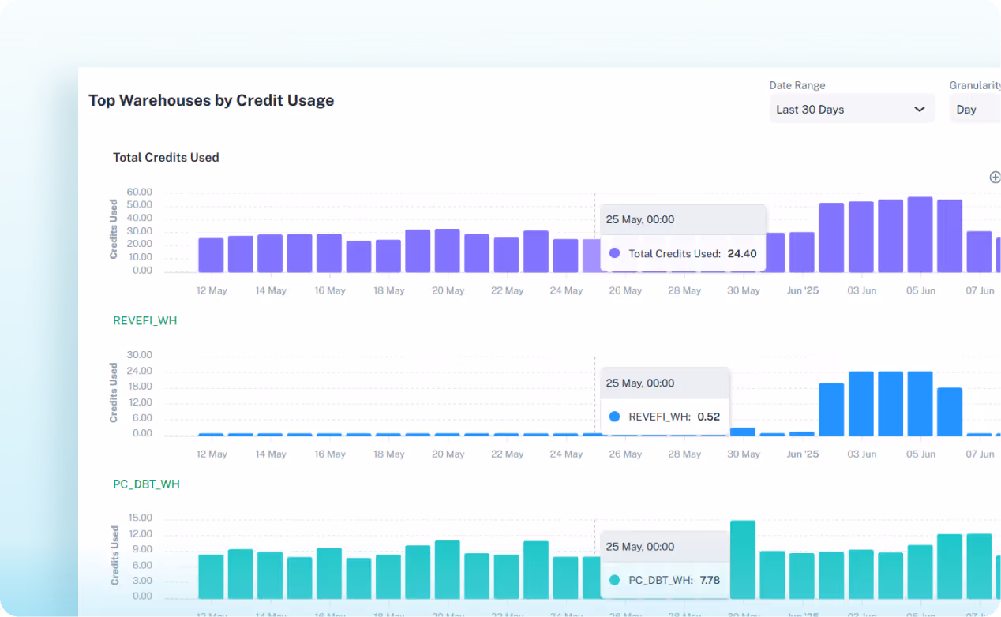Click the blue dot in the REVEFI_WH tooltip
The height and width of the screenshot is (617, 1001).
[615, 417]
